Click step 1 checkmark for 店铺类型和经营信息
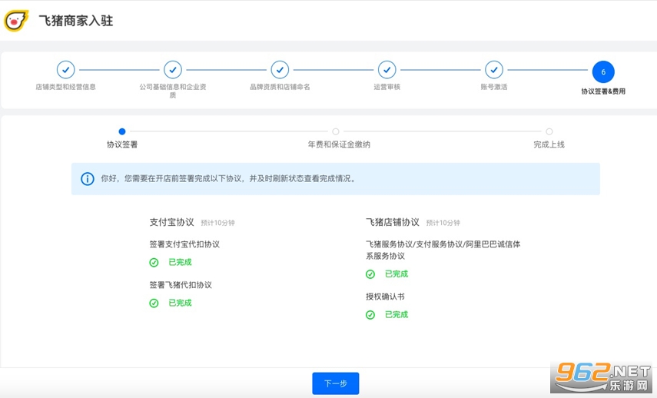657x398 pixels. pos(65,70)
